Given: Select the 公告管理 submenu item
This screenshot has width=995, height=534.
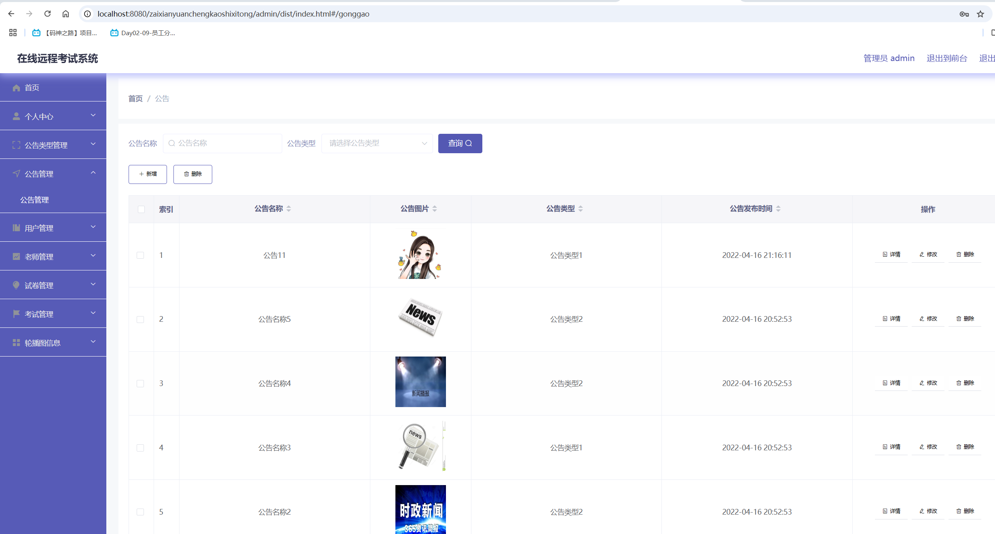Looking at the screenshot, I should (x=35, y=200).
